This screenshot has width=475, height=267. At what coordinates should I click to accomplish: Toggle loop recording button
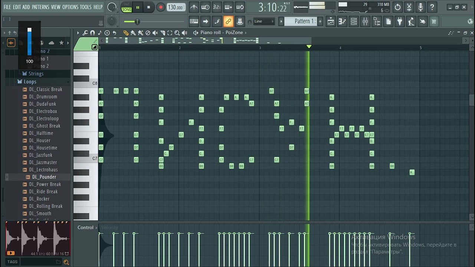pos(240,7)
